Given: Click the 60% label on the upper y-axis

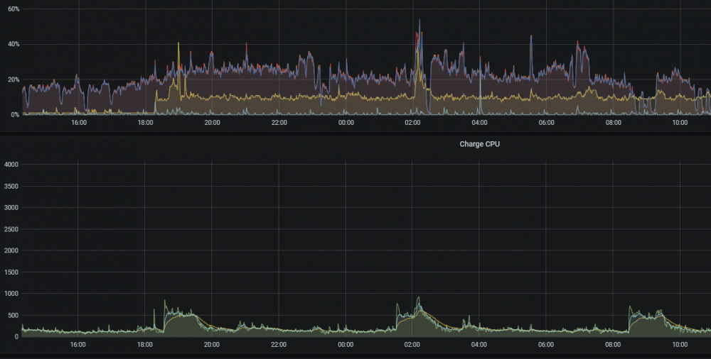Looking at the screenshot, I should pos(13,9).
